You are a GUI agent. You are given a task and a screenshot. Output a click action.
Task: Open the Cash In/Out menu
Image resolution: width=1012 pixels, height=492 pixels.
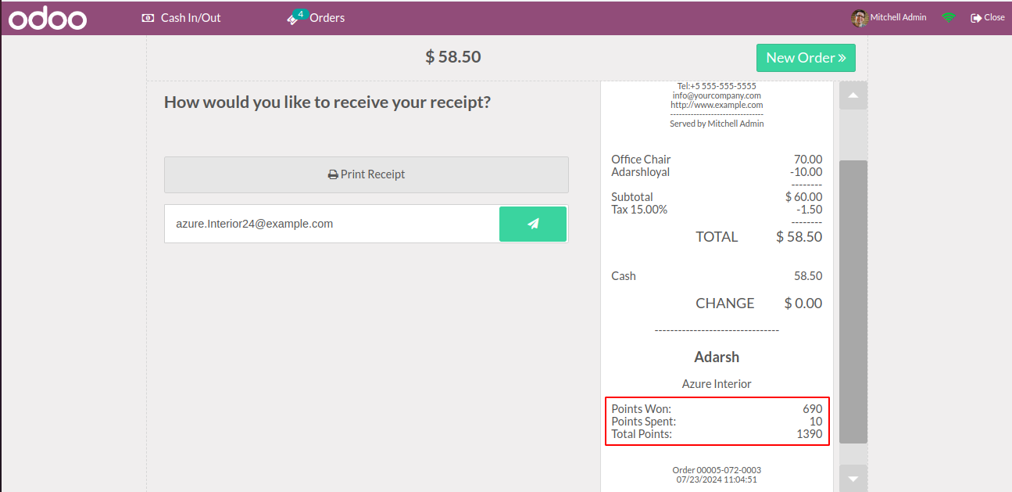click(181, 17)
